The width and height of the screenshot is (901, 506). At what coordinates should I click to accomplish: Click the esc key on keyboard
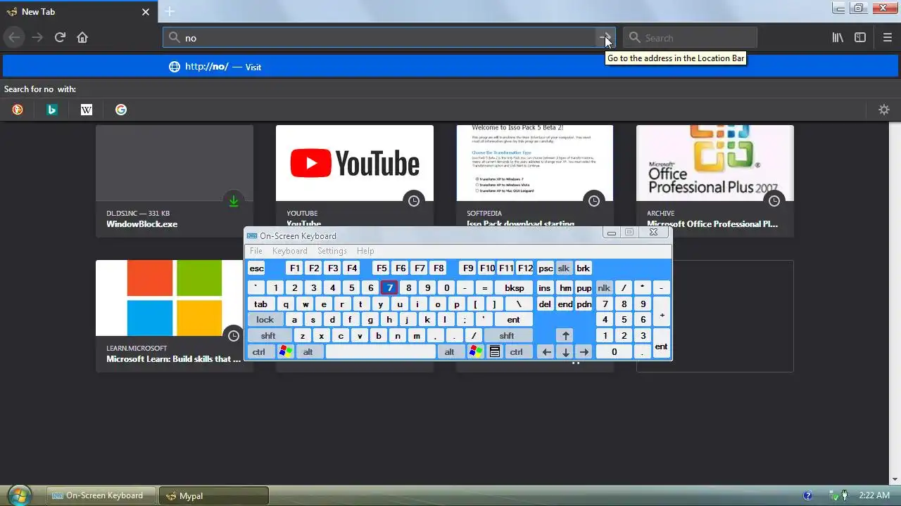tap(257, 268)
